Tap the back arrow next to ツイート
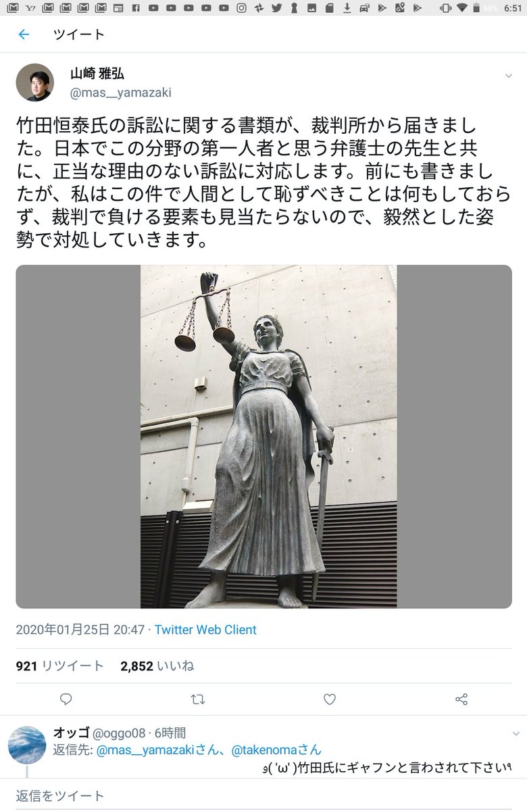 coord(24,34)
